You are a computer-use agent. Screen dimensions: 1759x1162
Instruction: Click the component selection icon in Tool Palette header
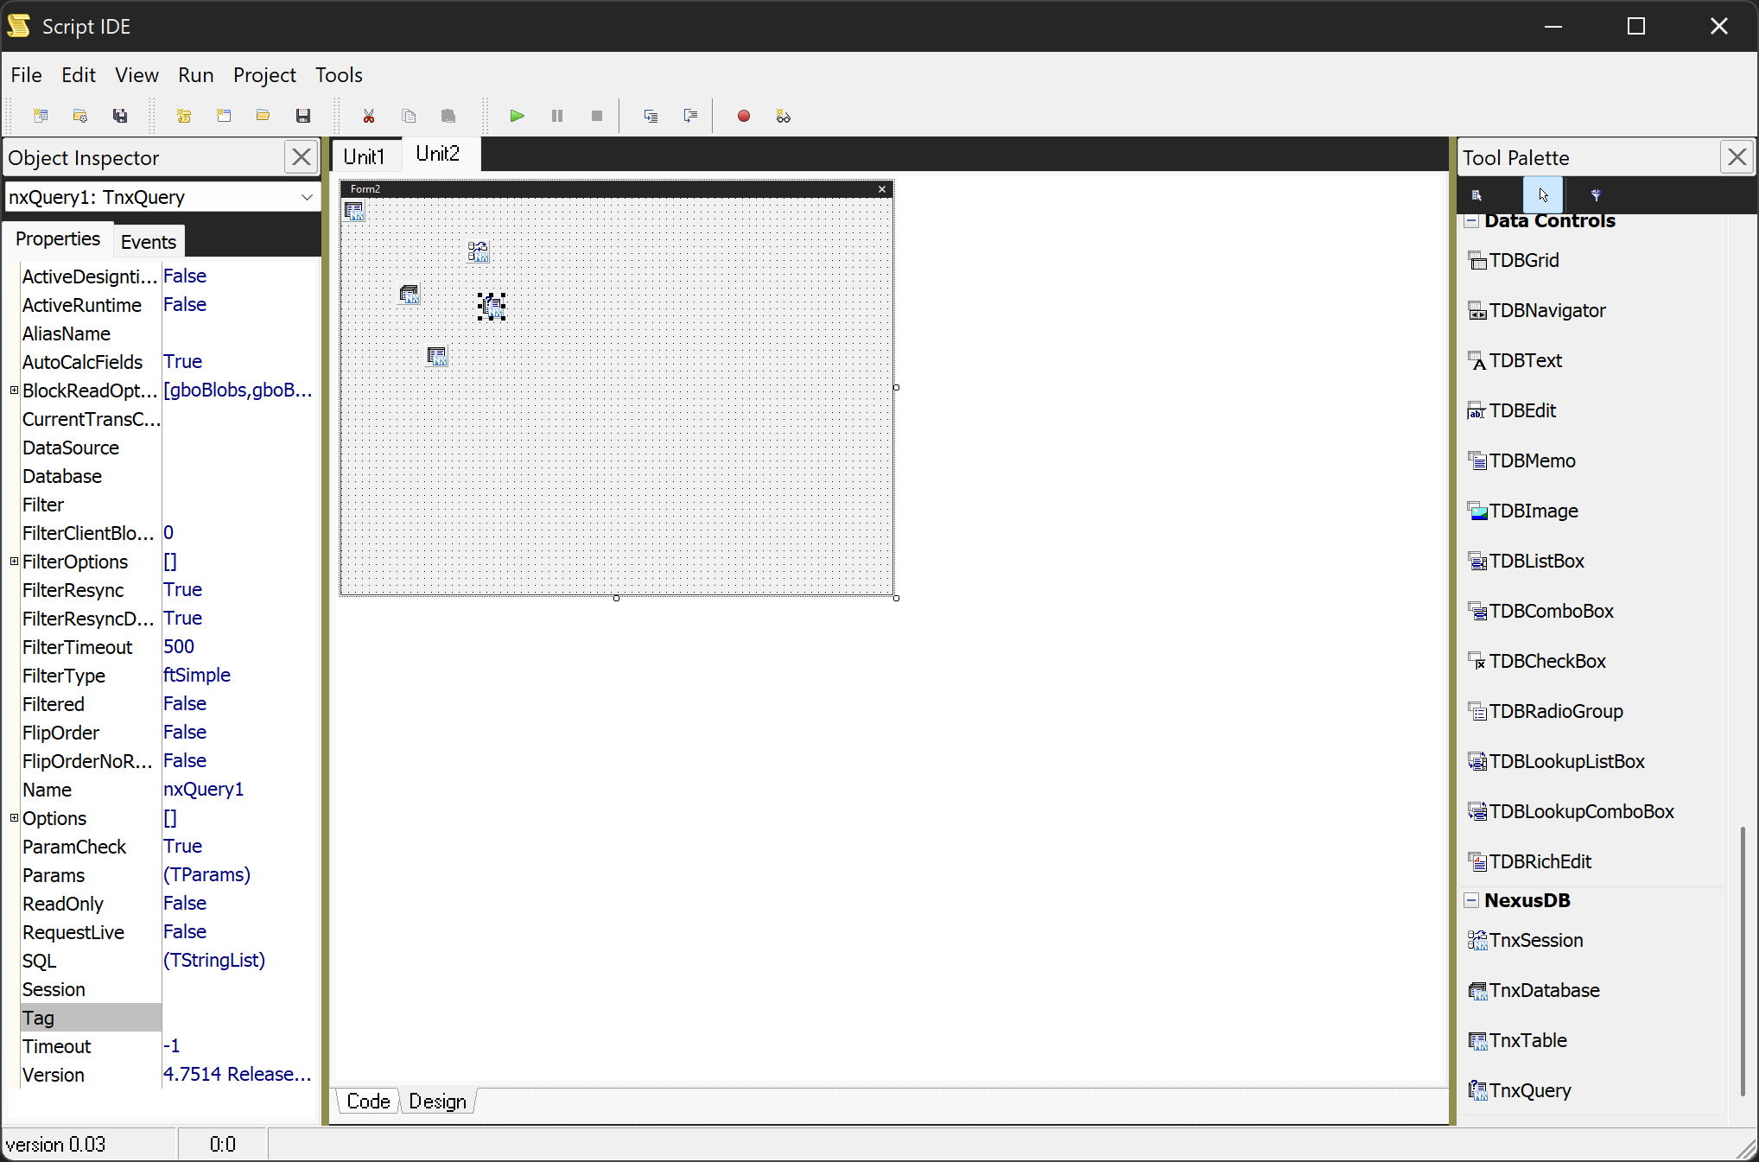coord(1476,195)
